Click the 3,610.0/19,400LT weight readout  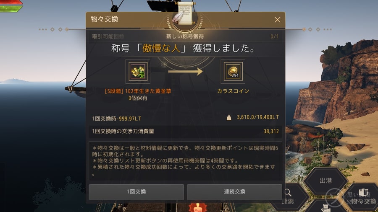258,117
